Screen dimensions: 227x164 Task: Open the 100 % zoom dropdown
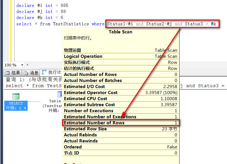pyautogui.click(x=22, y=65)
